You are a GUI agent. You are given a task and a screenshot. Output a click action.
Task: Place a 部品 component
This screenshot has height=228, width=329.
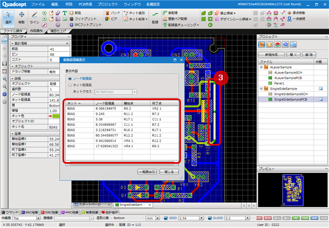tap(76, 13)
